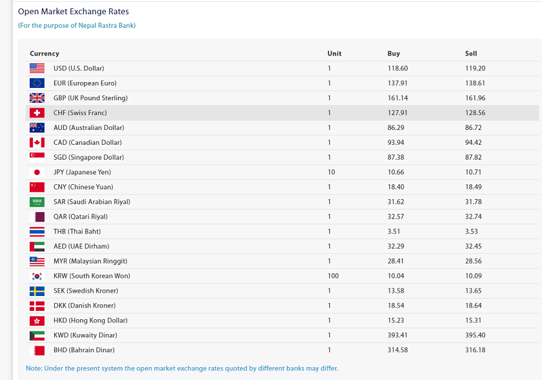542x380 pixels.
Task: Click the European Union flag icon
Action: click(x=37, y=83)
